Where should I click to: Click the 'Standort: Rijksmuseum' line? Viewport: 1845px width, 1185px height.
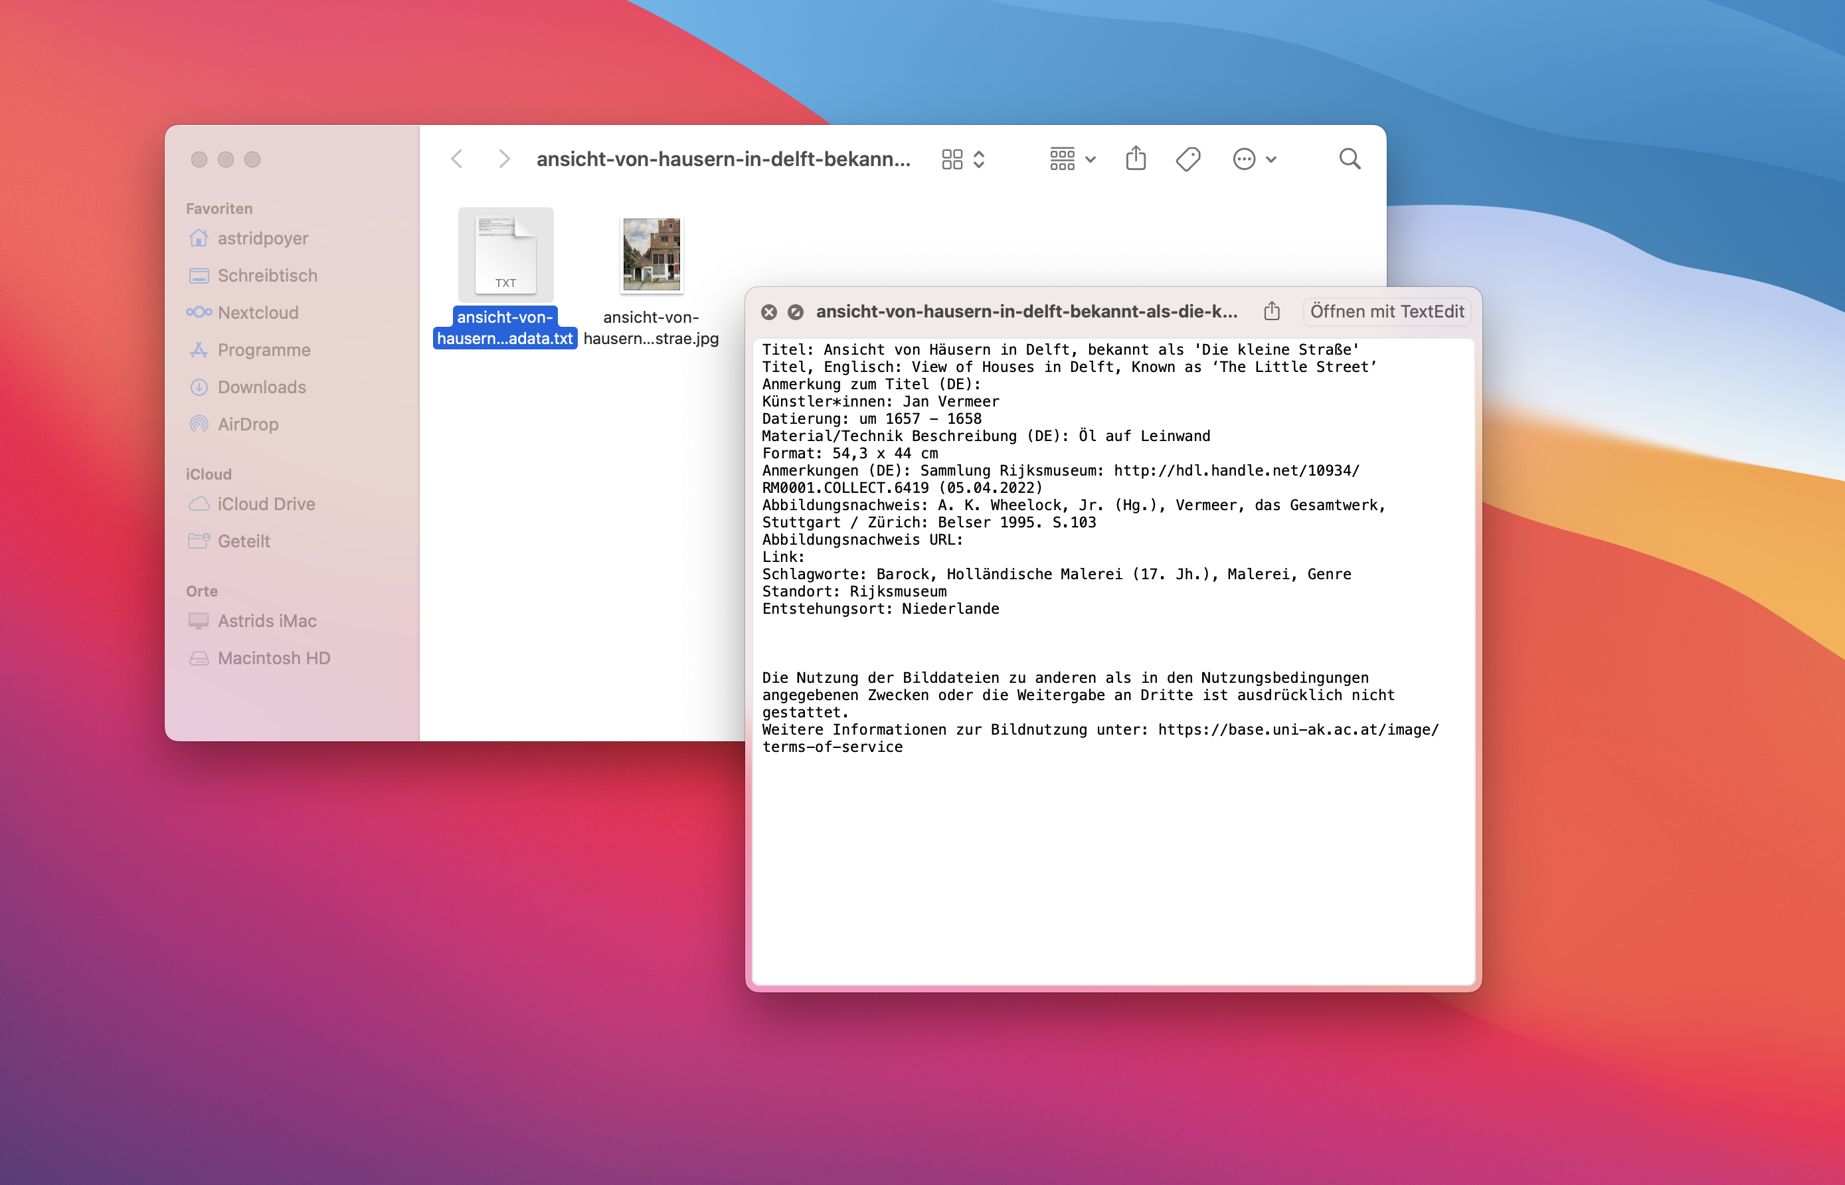854,592
